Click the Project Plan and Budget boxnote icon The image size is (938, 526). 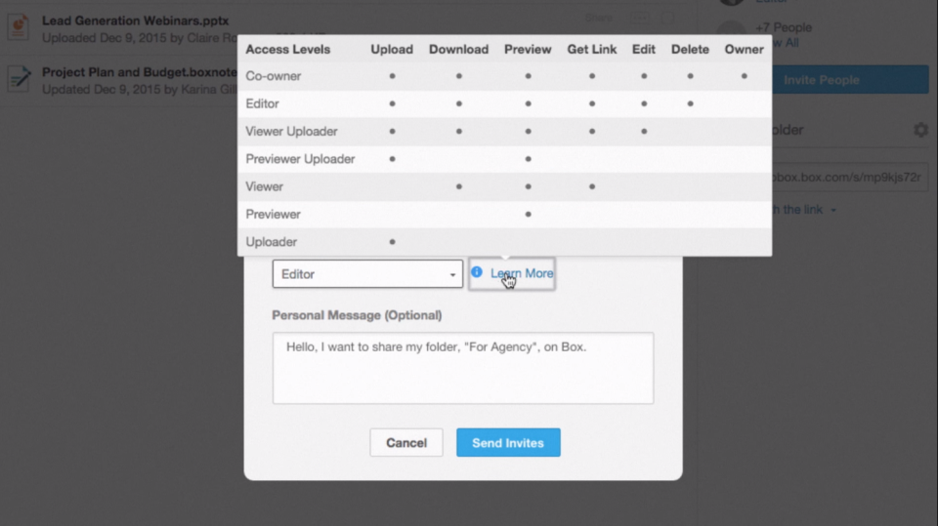19,79
